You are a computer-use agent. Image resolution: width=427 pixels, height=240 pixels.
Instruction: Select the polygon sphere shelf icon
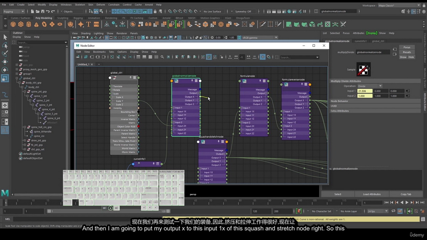(13, 25)
